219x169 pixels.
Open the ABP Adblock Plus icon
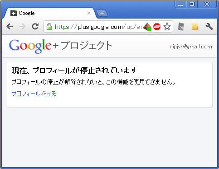pos(157,27)
